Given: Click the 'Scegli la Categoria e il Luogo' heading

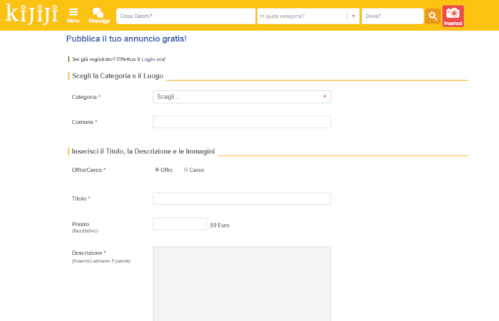Looking at the screenshot, I should tap(118, 76).
